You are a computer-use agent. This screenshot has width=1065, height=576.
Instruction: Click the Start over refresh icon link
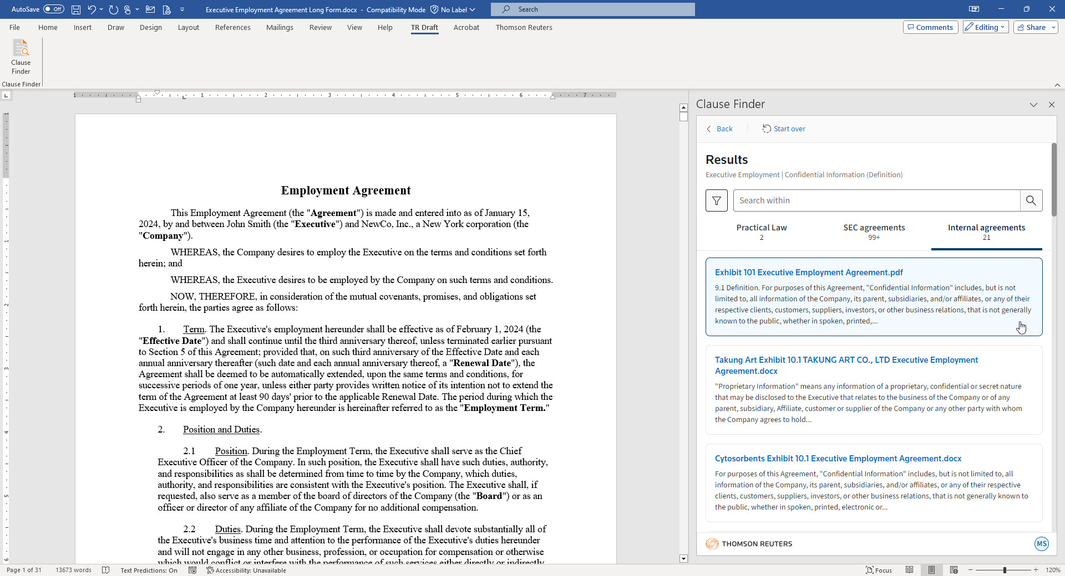pyautogui.click(x=784, y=128)
